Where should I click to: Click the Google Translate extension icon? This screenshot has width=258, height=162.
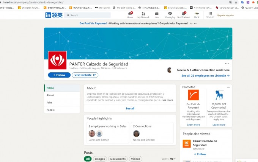tap(242, 2)
